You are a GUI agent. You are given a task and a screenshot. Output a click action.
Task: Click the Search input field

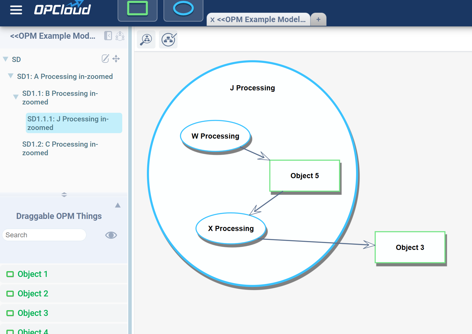(44, 235)
